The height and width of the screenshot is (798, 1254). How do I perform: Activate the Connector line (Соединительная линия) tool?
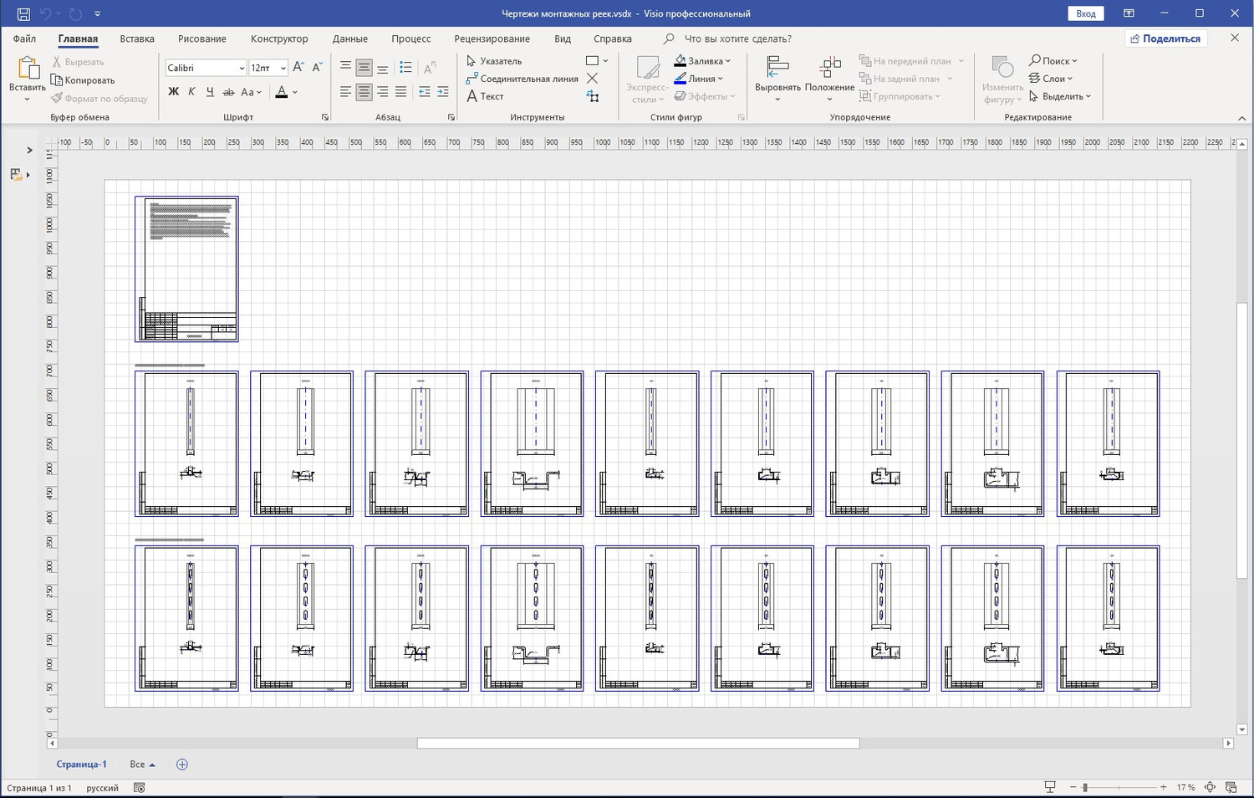click(522, 79)
